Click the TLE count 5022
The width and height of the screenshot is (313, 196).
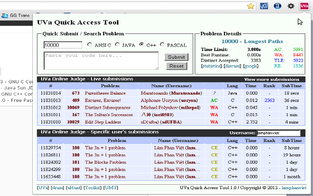coord(298,60)
